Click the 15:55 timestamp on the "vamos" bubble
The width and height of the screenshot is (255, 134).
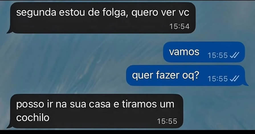click(x=218, y=55)
